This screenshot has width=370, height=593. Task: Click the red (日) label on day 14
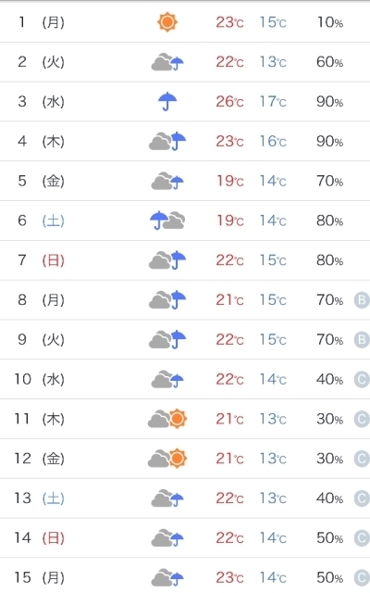click(x=54, y=537)
